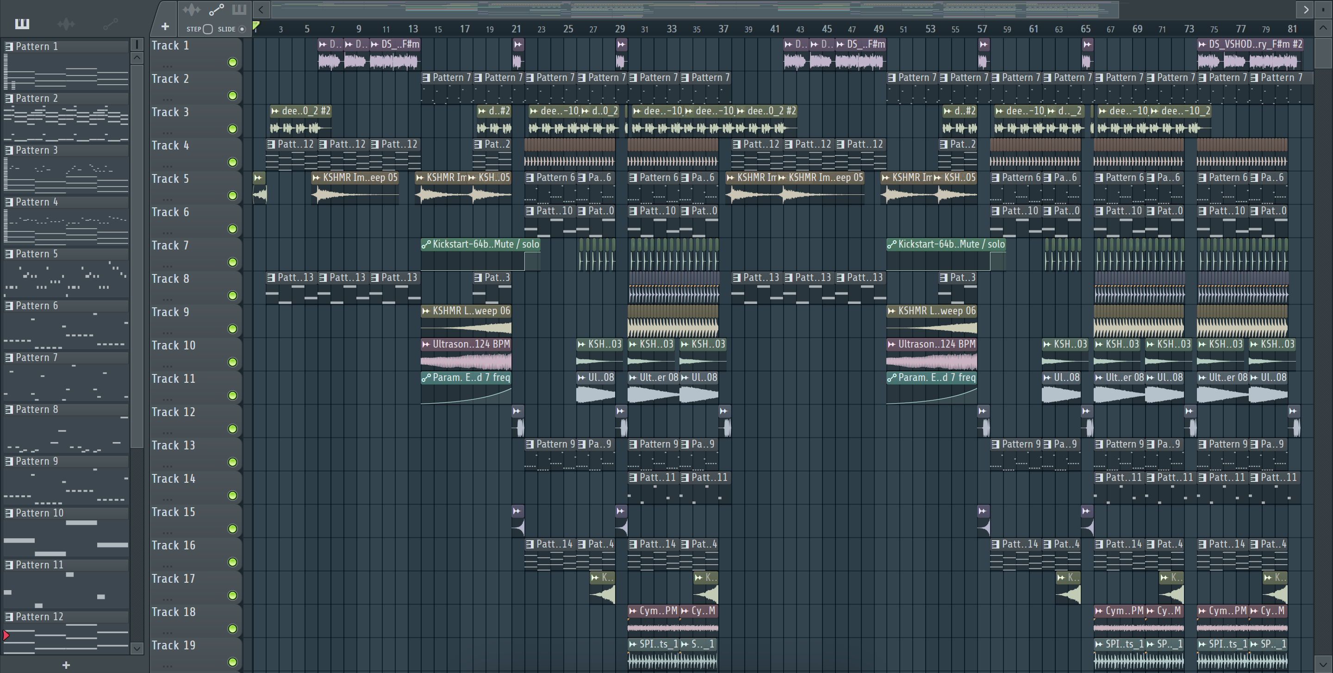
Task: Focus automation clips in playlist toolbar
Action: tap(216, 9)
